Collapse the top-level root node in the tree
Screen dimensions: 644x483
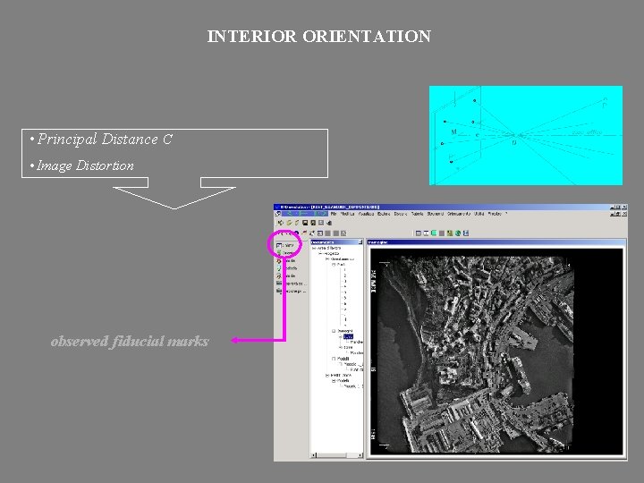[314, 248]
